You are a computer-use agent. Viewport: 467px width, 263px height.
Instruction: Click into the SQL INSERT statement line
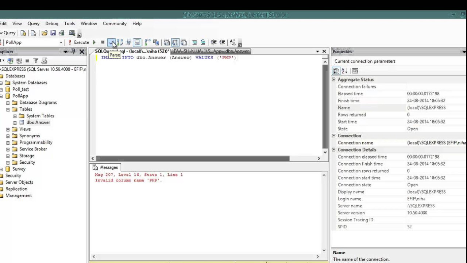pos(169,58)
